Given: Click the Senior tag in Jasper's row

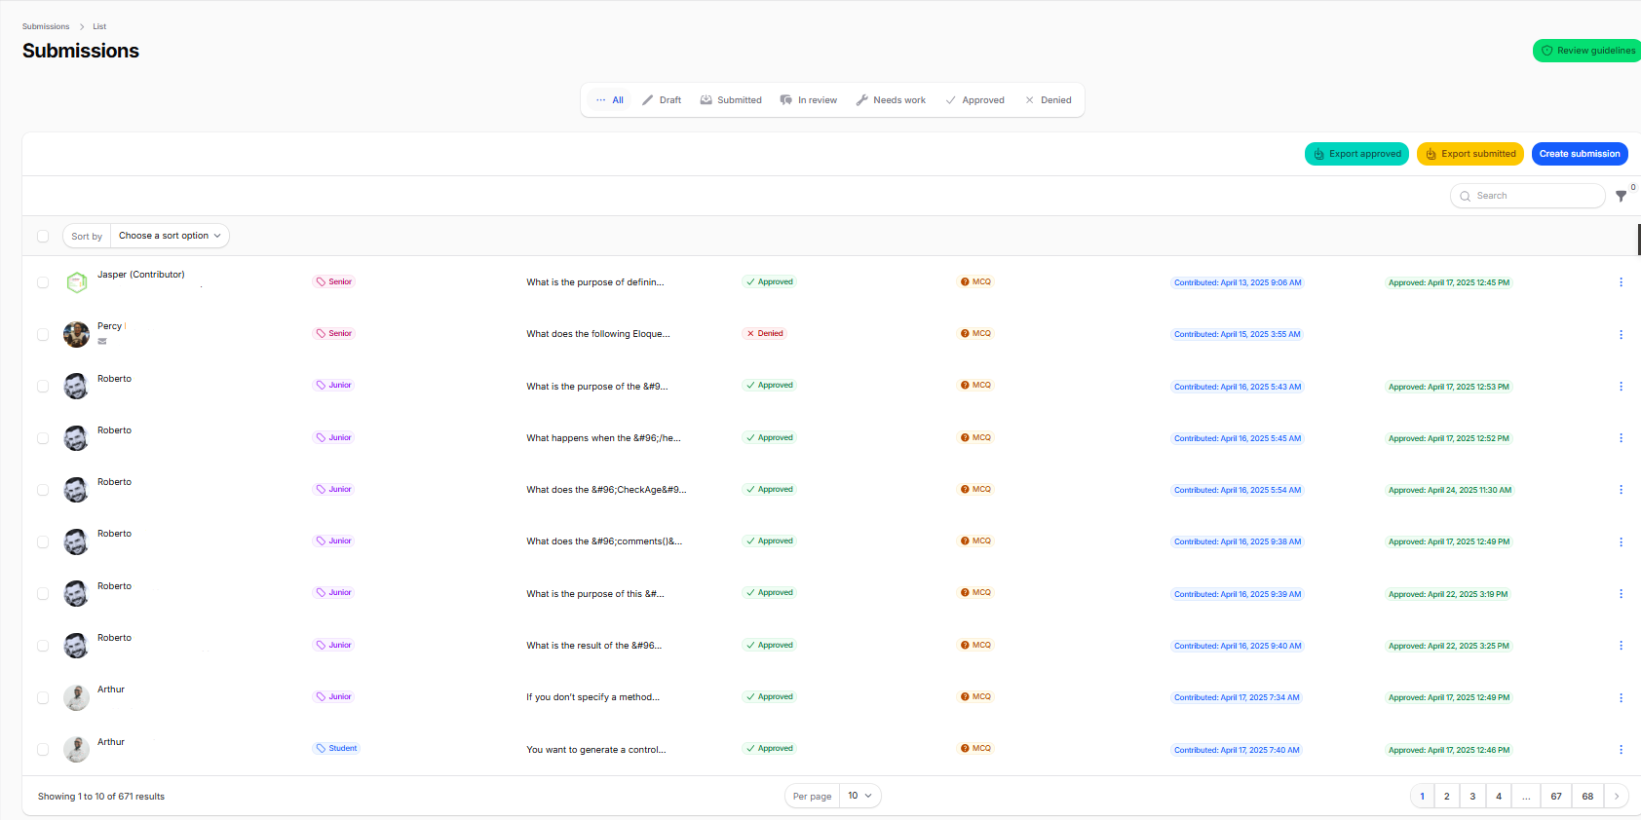Looking at the screenshot, I should [x=334, y=281].
